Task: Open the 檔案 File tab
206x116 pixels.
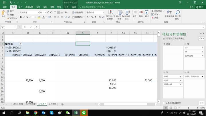Action: pos(5,7)
